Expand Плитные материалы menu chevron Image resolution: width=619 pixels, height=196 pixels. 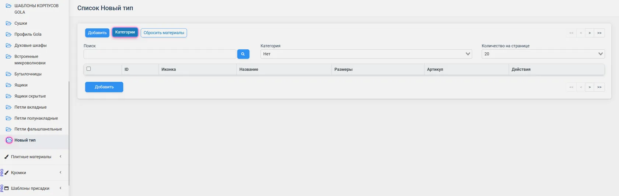point(60,157)
